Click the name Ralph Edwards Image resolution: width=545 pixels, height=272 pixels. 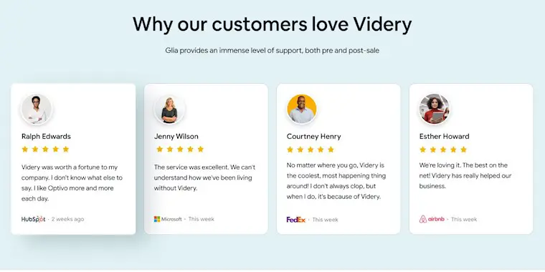pos(46,136)
